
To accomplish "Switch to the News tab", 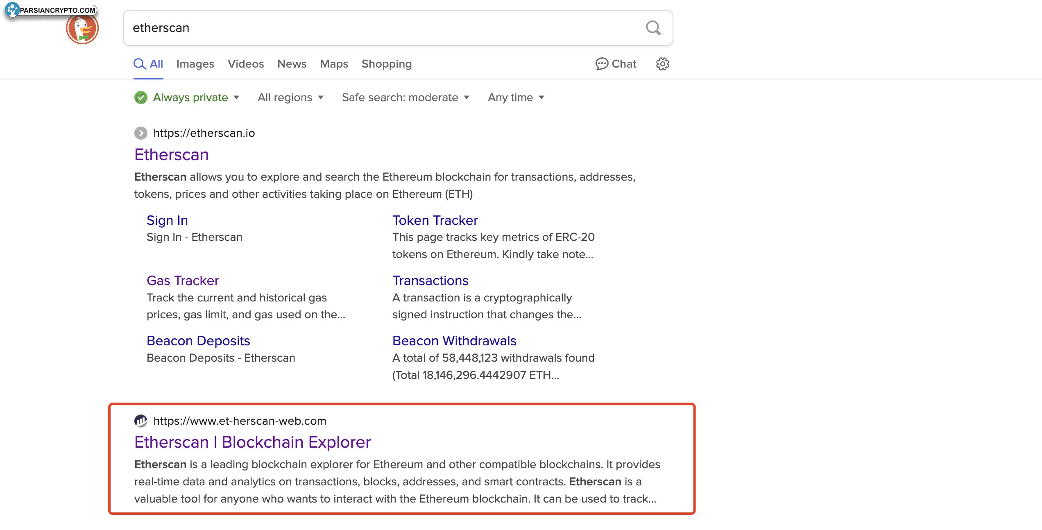I will [292, 64].
